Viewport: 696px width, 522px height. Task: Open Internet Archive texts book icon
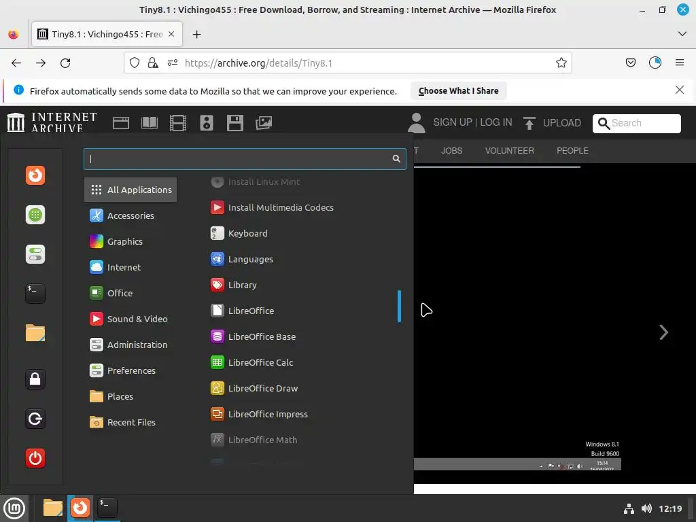click(150, 123)
